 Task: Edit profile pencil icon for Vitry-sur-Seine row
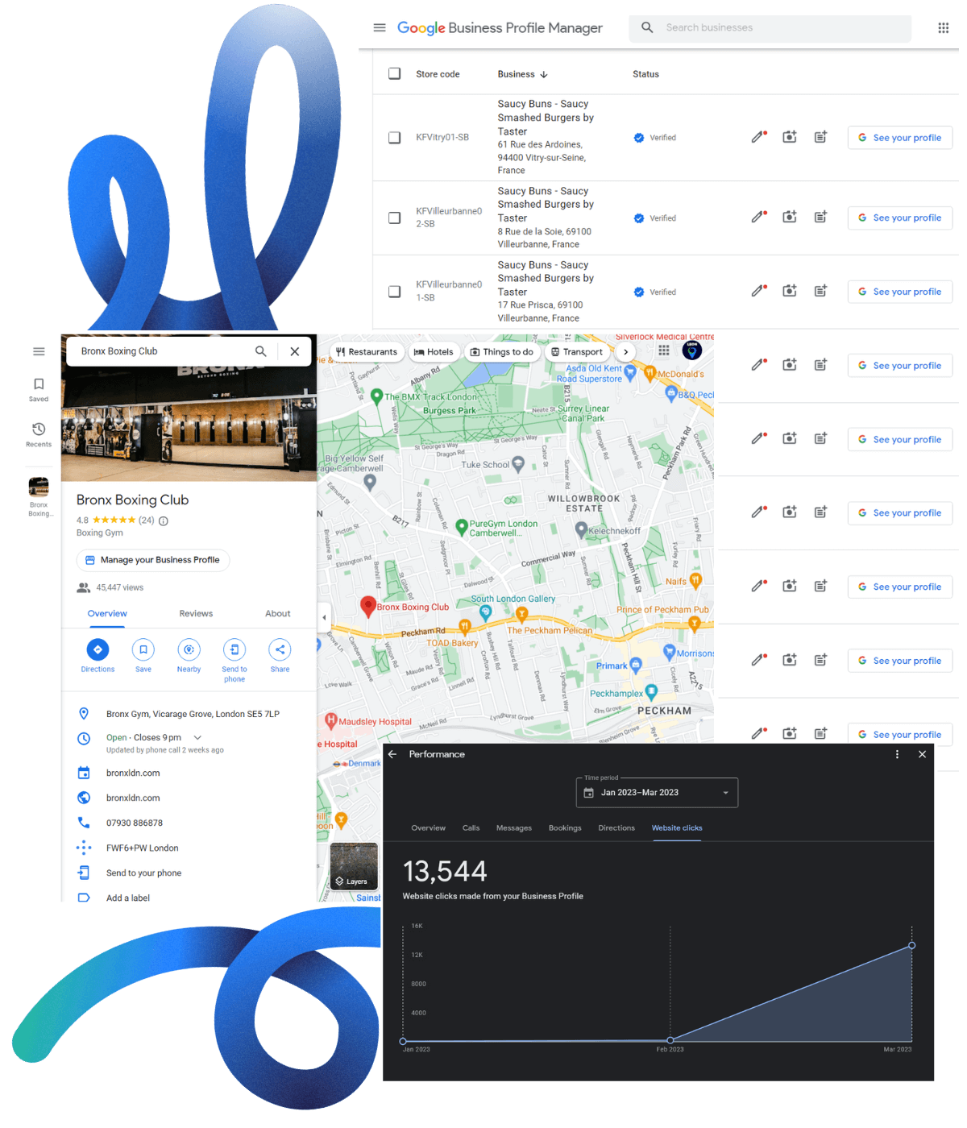pyautogui.click(x=758, y=137)
